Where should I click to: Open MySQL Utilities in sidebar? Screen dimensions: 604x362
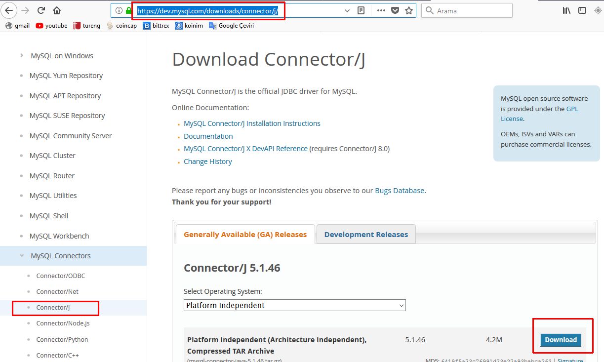click(53, 196)
